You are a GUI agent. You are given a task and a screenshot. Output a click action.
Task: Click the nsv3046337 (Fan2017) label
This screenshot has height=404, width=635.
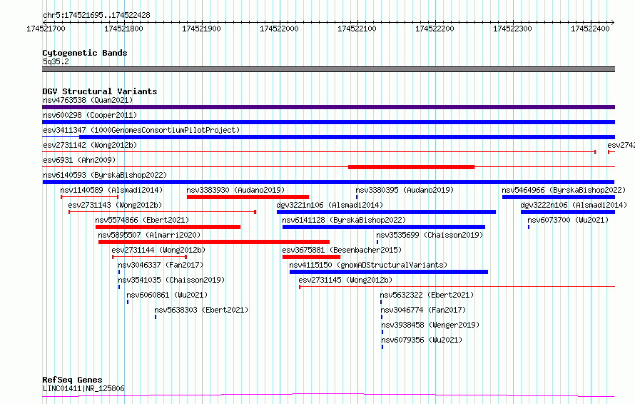point(161,265)
